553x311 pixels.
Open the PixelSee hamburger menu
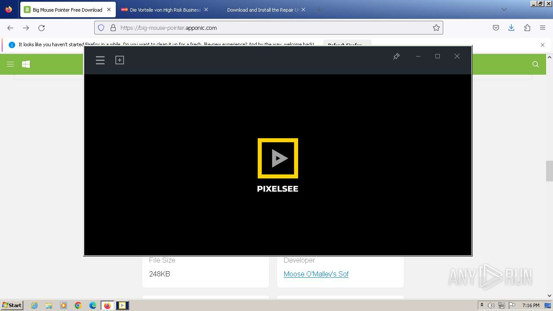100,60
